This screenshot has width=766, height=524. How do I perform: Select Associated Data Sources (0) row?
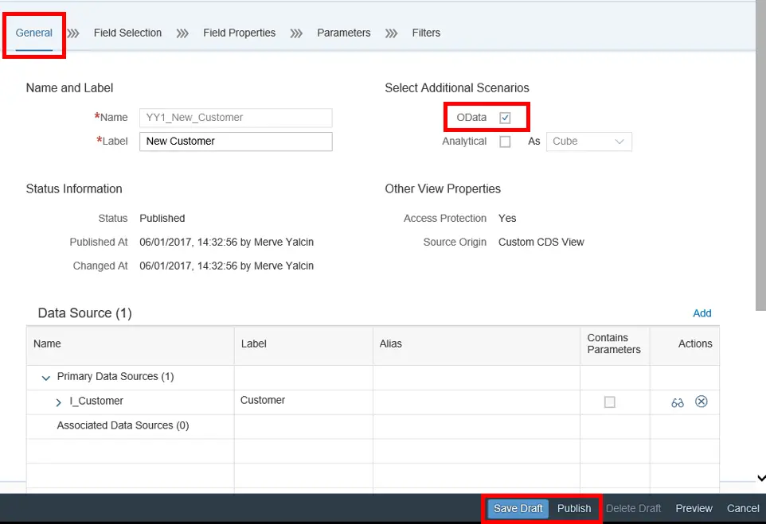373,426
